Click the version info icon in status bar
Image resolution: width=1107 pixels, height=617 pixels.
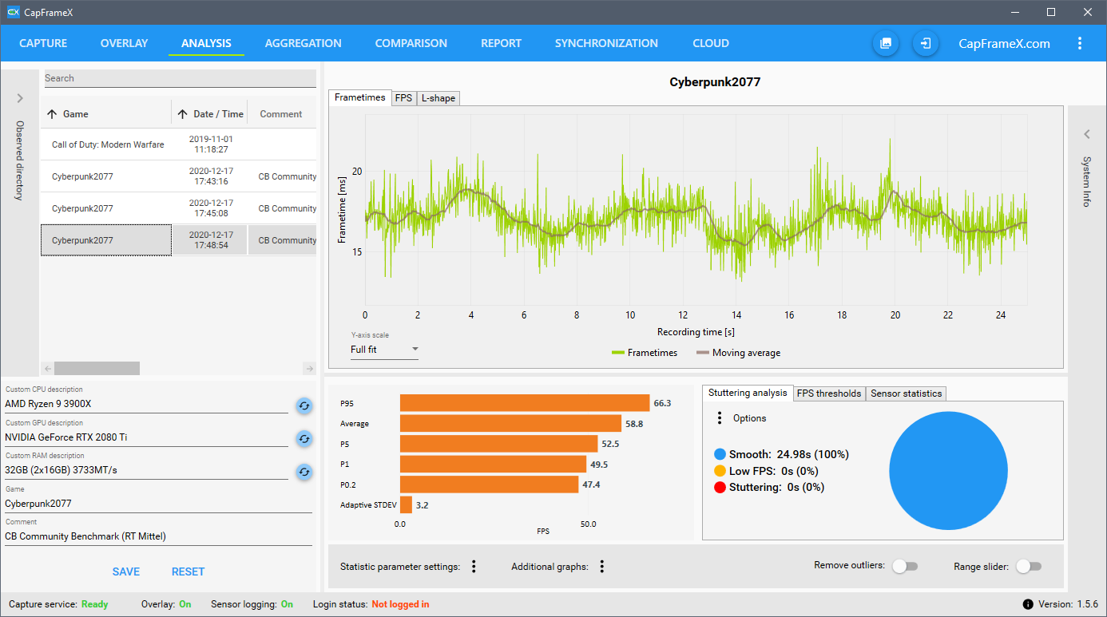[1028, 604]
